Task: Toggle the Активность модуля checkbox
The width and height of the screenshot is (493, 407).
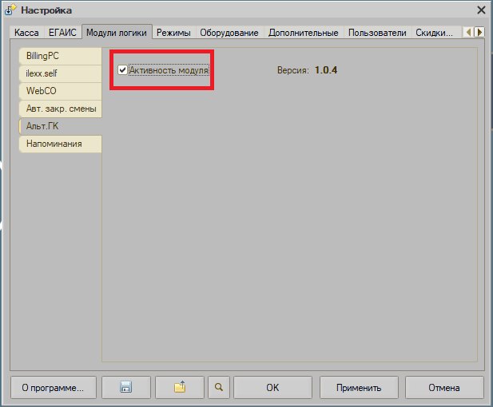Action: [x=122, y=69]
